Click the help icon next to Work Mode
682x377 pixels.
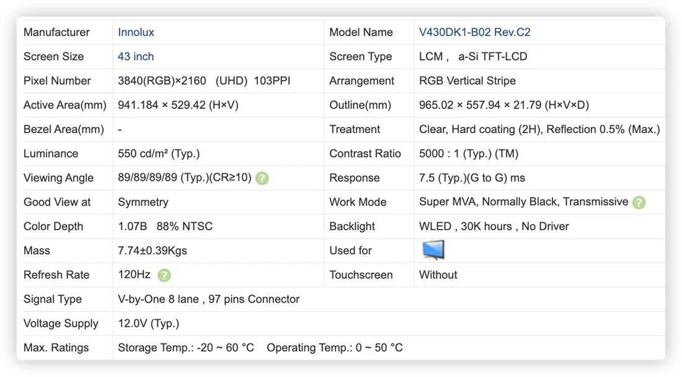(639, 202)
